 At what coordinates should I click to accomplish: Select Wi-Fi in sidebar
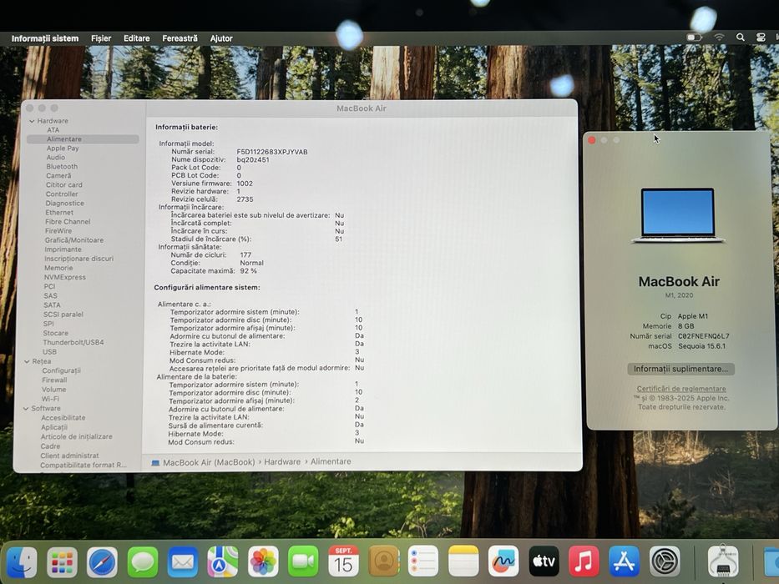[50, 399]
